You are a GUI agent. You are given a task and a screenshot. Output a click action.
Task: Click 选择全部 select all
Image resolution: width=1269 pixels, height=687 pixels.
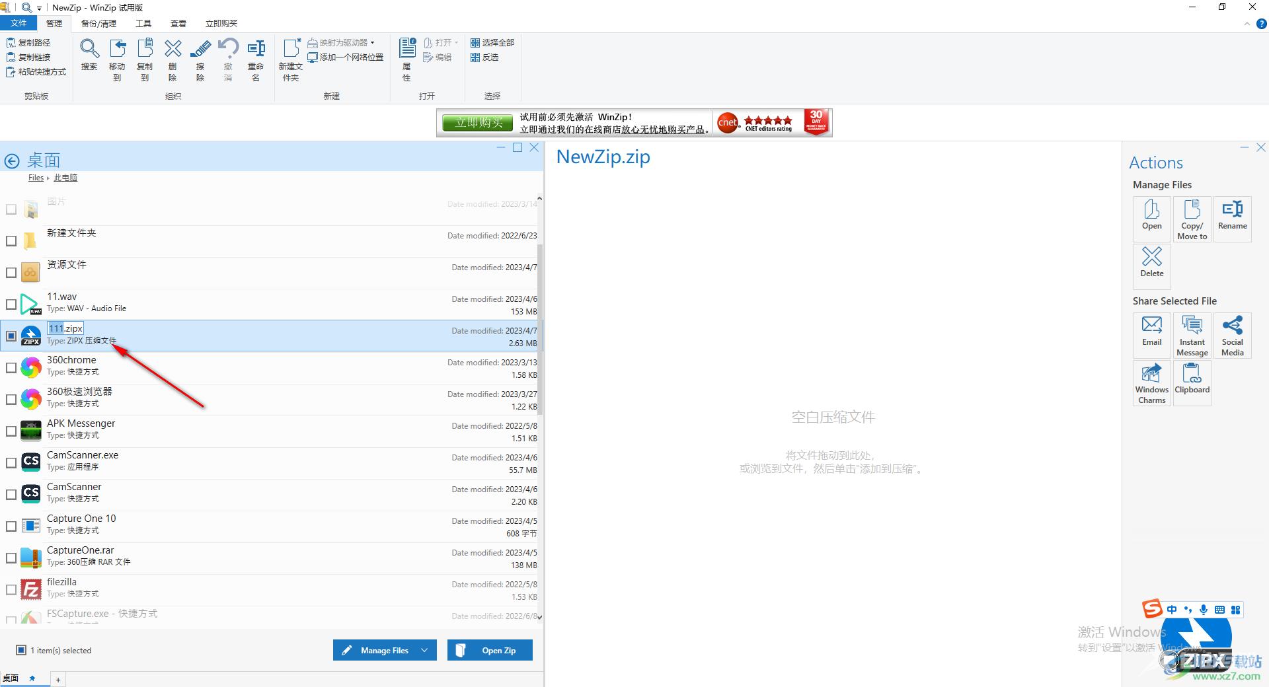pos(492,42)
